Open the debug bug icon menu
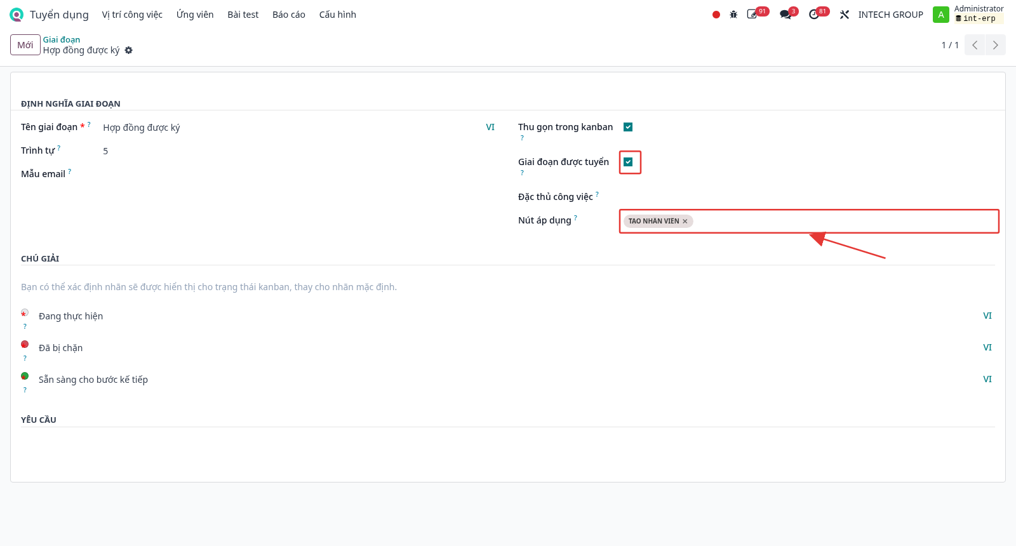The height and width of the screenshot is (546, 1016). (733, 15)
